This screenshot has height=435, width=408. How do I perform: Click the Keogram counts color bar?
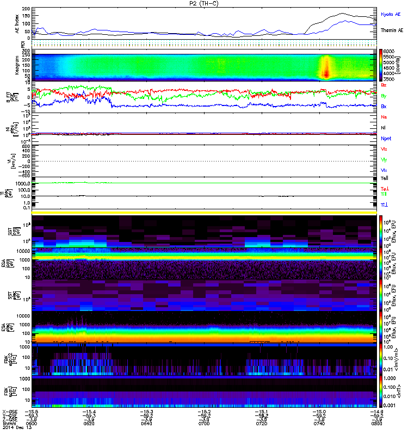(381, 65)
